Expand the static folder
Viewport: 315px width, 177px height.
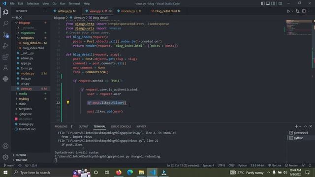[22, 104]
